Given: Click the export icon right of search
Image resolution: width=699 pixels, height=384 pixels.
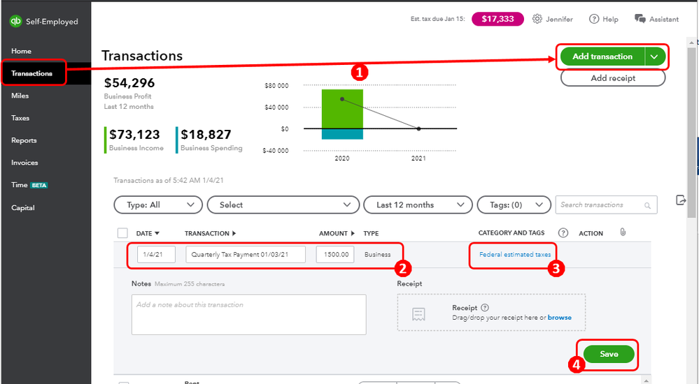Looking at the screenshot, I should pos(682,200).
